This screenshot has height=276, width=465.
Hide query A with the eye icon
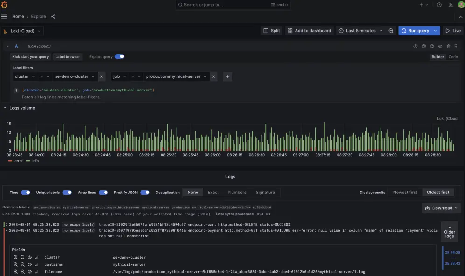point(440,46)
